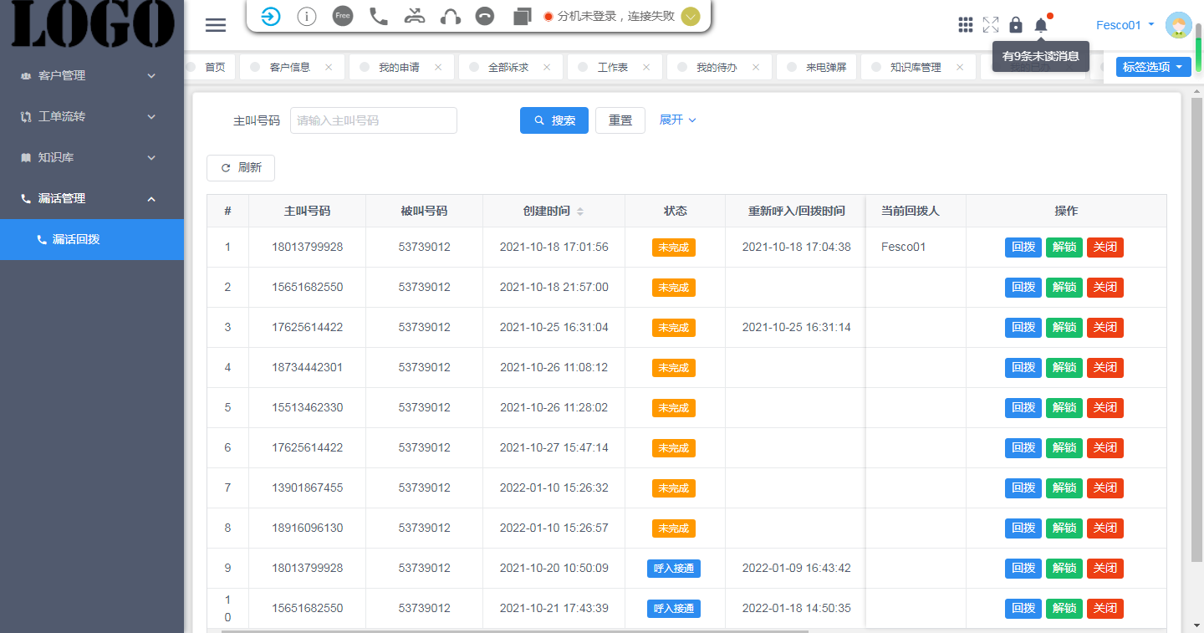Viewport: 1204px width, 633px height.
Task: Click timestamp 2021-10-25 16:31:14
Action: click(x=796, y=327)
